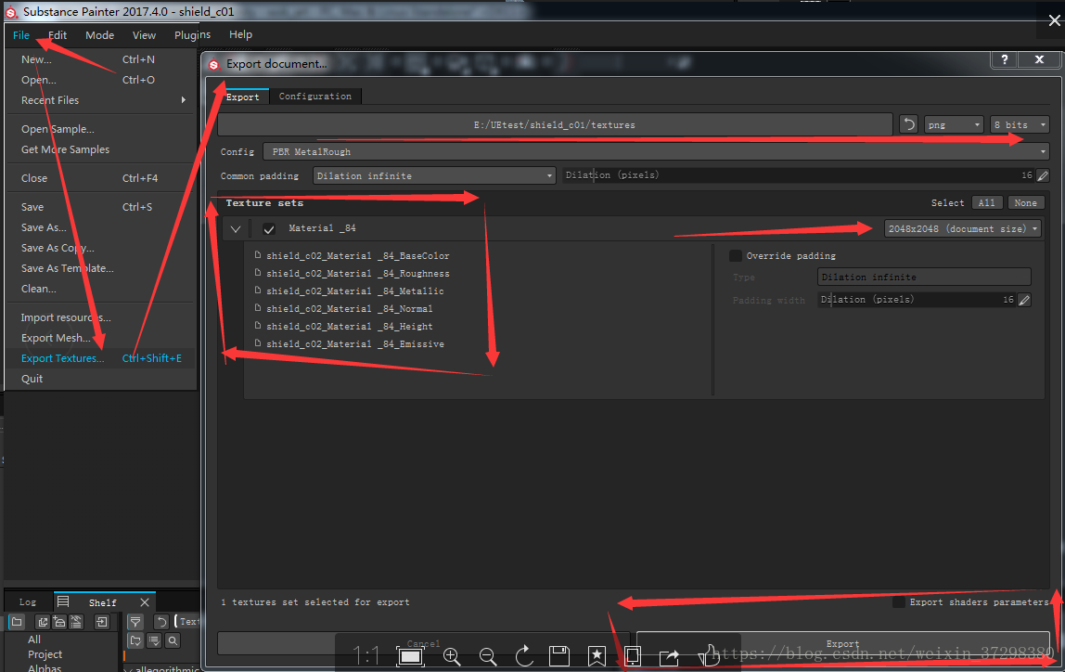Click Select None button
Screen dimensions: 1065x672
coord(1026,202)
